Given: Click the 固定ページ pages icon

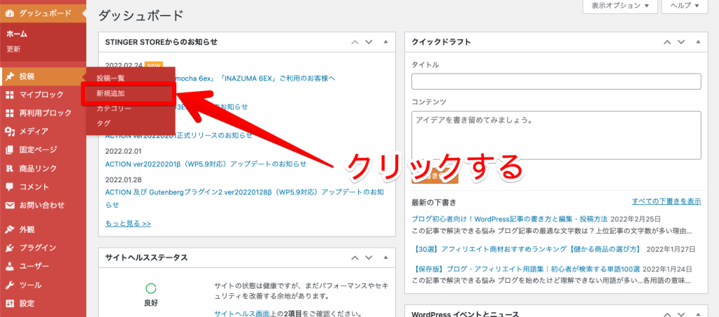Looking at the screenshot, I should pos(10,150).
